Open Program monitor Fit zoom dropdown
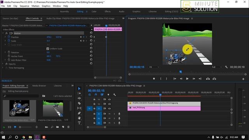Screen dimensions: 249x140 [x=154, y=67]
